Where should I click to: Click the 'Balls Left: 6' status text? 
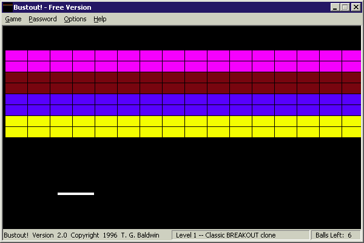point(333,235)
